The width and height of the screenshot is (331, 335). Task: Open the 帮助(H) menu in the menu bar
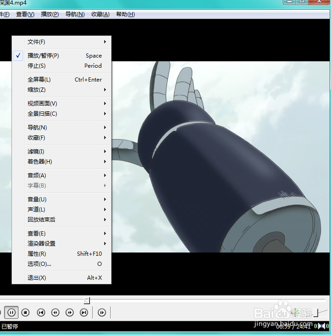click(125, 14)
